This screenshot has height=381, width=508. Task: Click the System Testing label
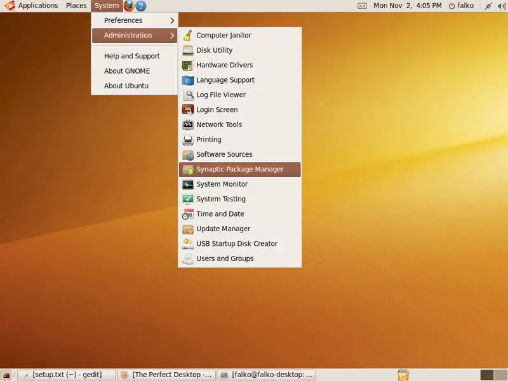(221, 199)
